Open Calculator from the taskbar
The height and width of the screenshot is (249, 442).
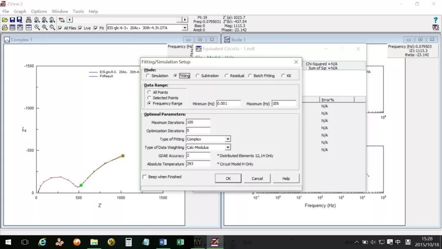(129, 242)
